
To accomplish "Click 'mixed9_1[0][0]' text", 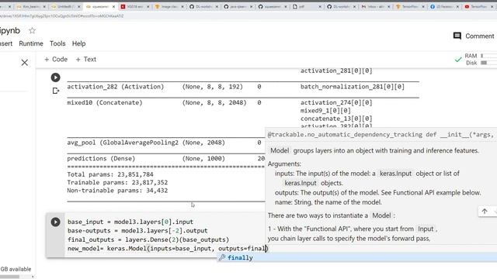I will 325,110.
